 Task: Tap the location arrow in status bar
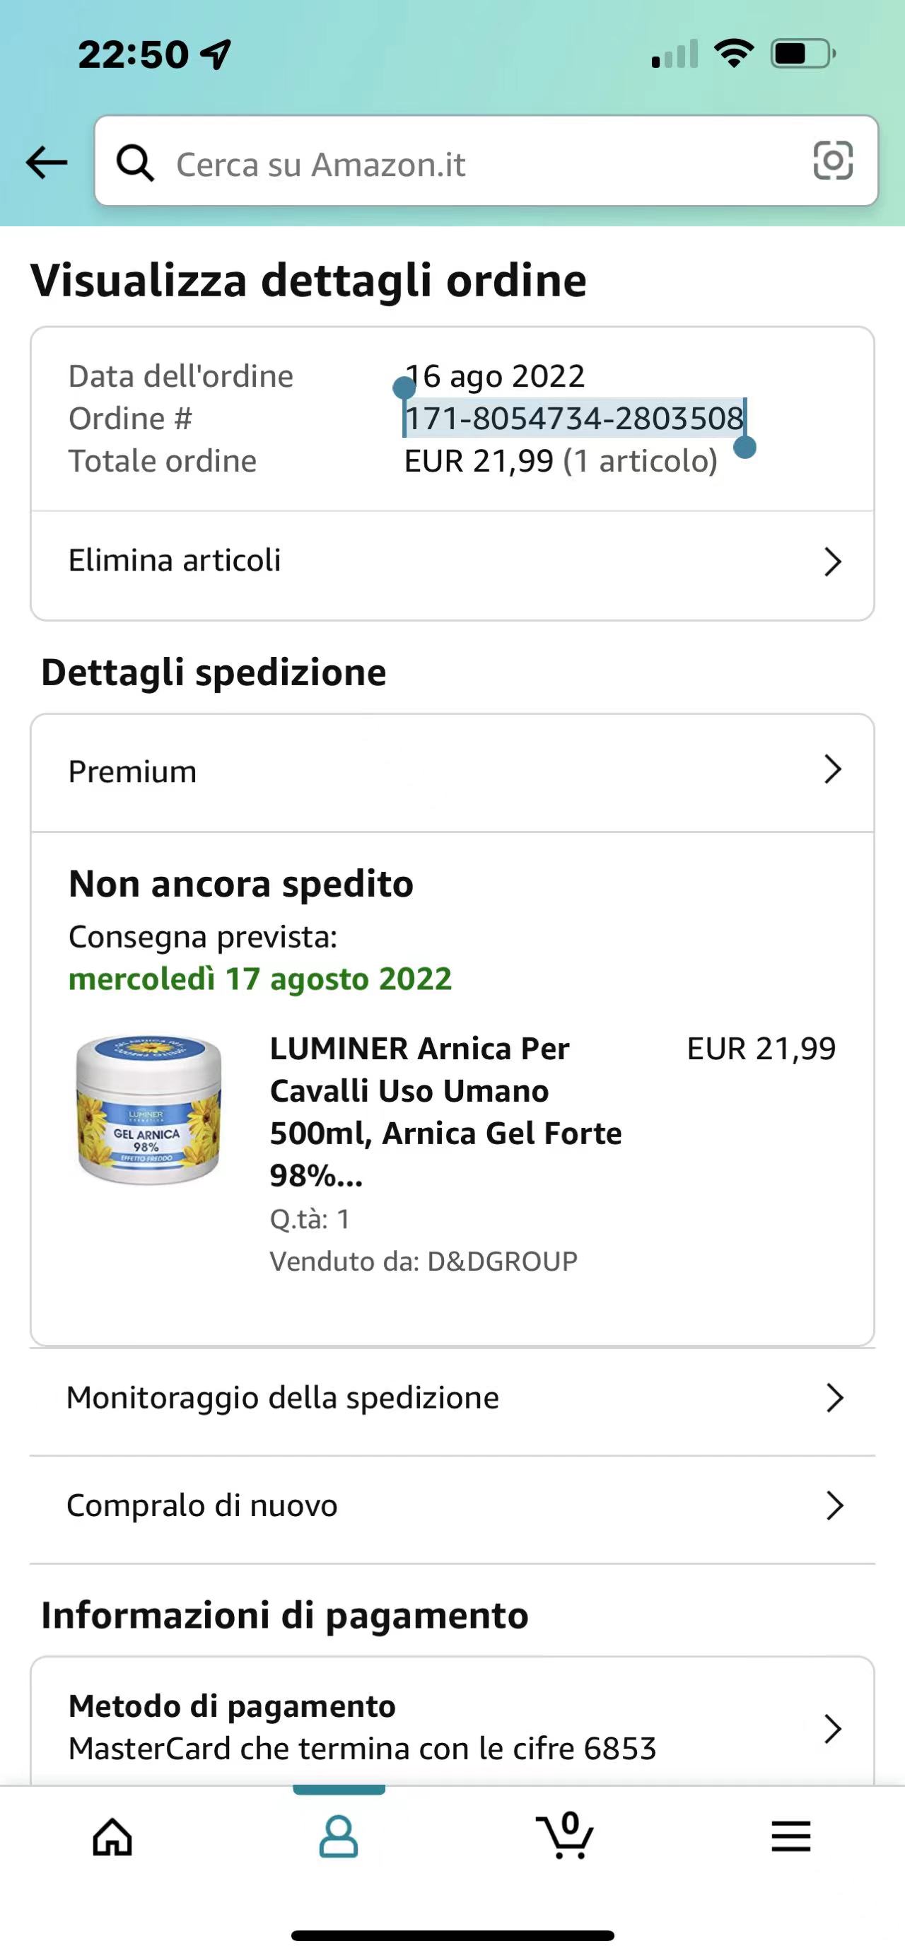(x=216, y=54)
